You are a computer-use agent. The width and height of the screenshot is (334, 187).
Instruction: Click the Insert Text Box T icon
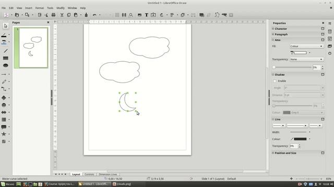(x=147, y=15)
